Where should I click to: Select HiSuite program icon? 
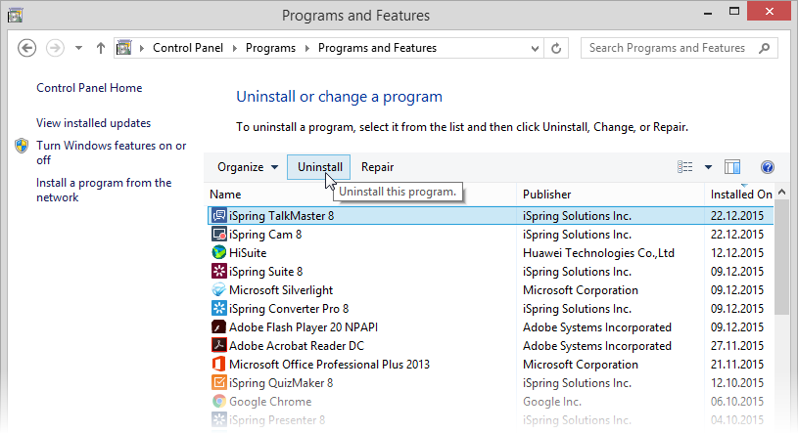pyautogui.click(x=219, y=252)
